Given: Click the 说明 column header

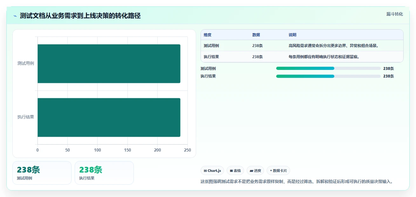Looking at the screenshot, I should pyautogui.click(x=292, y=35).
